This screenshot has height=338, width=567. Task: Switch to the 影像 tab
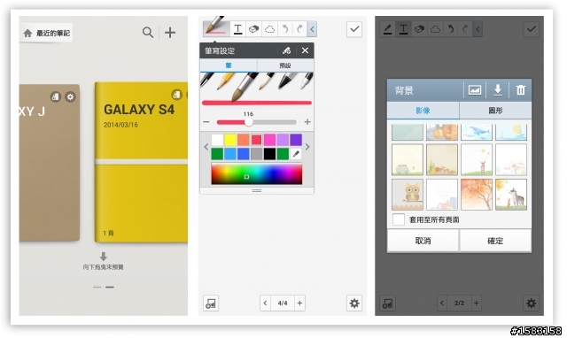pyautogui.click(x=423, y=111)
